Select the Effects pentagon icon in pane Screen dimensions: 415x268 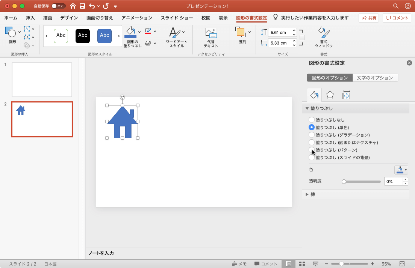click(330, 95)
